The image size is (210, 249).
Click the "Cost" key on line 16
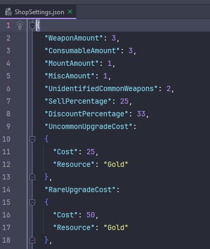(65, 215)
